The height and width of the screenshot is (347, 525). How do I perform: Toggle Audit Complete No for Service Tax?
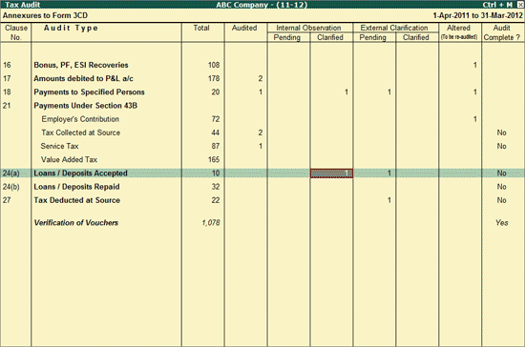coord(501,146)
